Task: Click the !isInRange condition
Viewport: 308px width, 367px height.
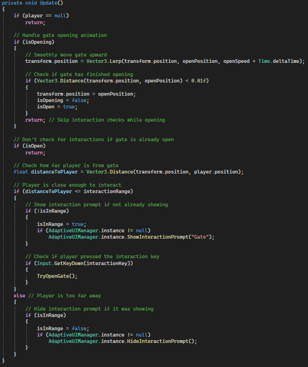Action: pyautogui.click(x=51, y=211)
